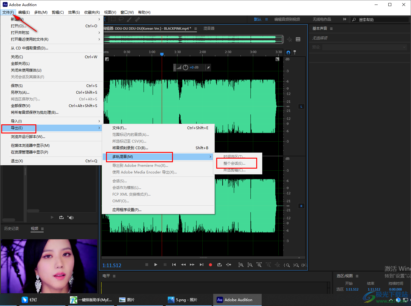Click the blue playhead marker on the time ruler

pyautogui.click(x=162, y=54)
